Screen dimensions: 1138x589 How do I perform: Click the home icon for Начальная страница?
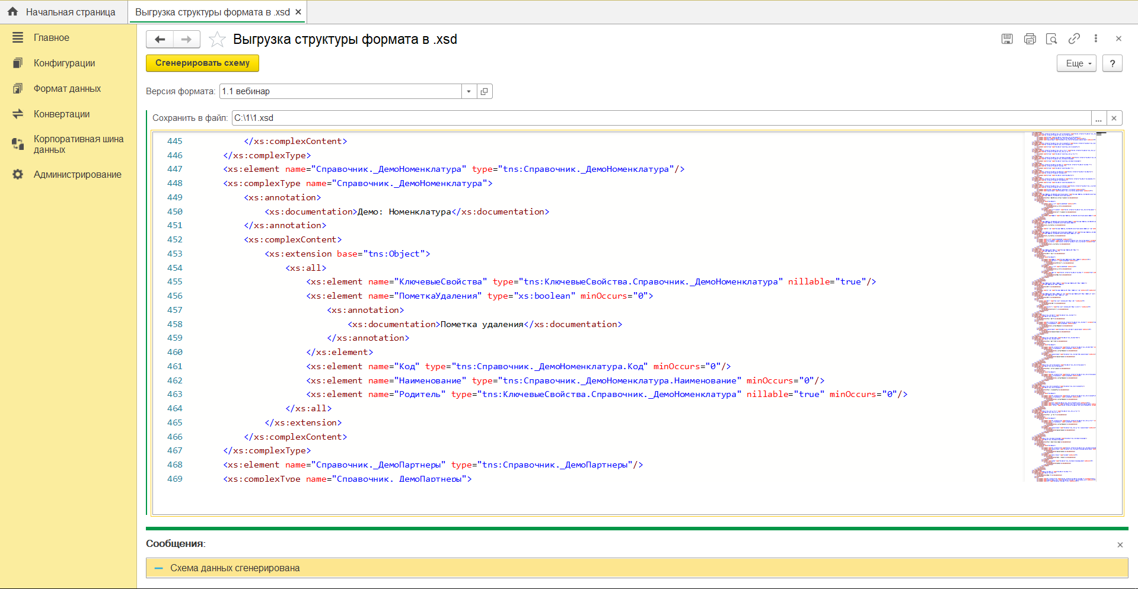pos(13,12)
